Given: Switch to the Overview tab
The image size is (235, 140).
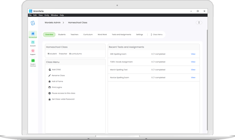Looking at the screenshot, I should 49,34.
